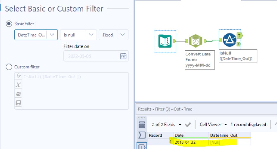The width and height of the screenshot is (277, 149).
Task: Click the DateTime tool input anchor
Action: click(x=186, y=41)
